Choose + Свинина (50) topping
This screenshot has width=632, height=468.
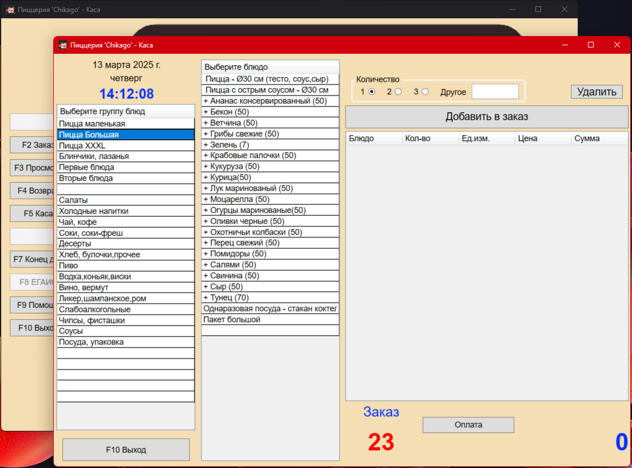(270, 275)
